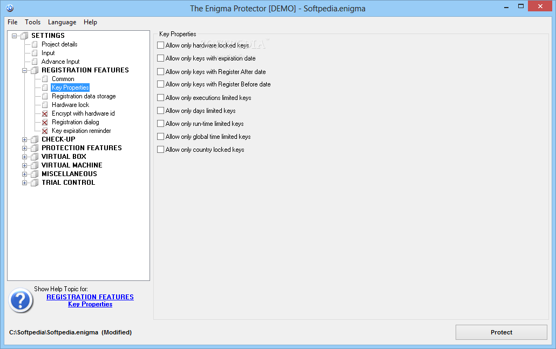This screenshot has width=556, height=349.
Task: Click the Enigma Protector title bar icon
Action: pos(10,8)
